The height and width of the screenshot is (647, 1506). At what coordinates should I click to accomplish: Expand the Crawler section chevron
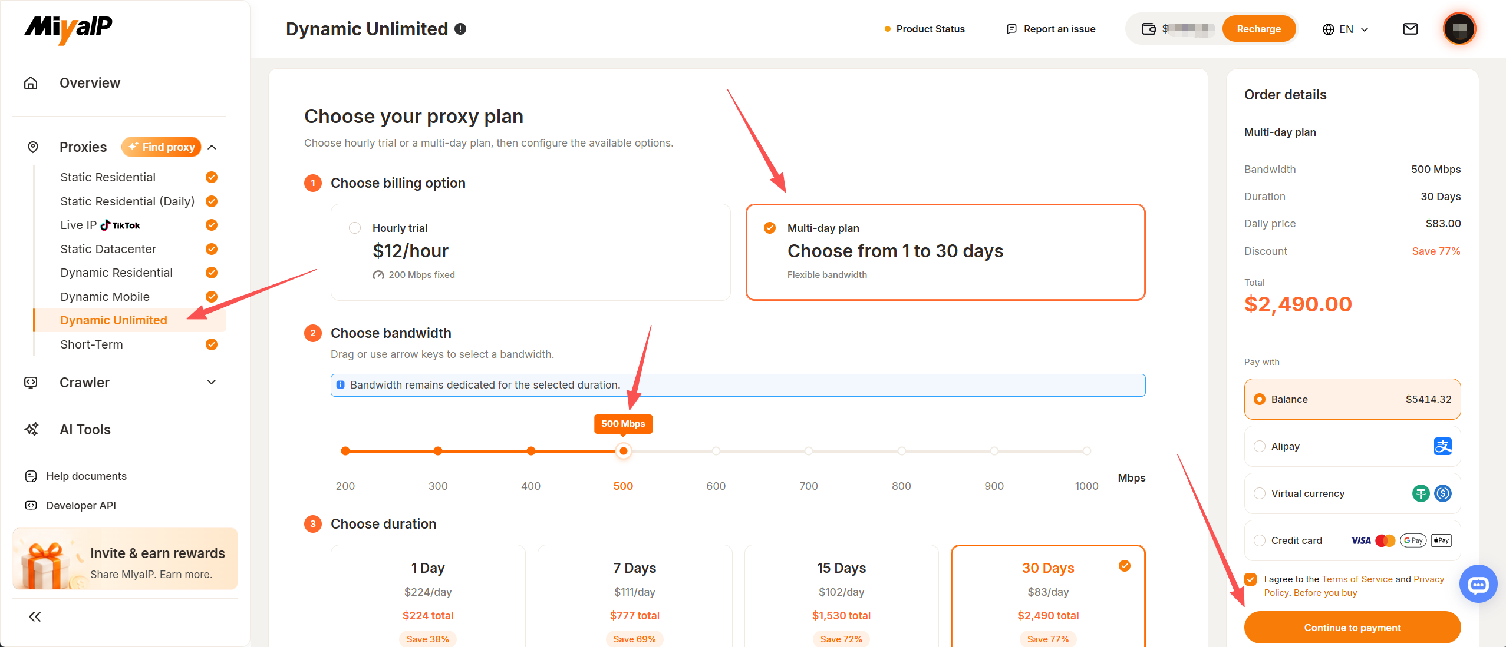click(x=212, y=383)
